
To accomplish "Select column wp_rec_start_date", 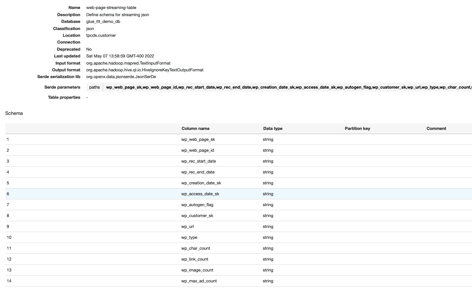I will (198, 161).
